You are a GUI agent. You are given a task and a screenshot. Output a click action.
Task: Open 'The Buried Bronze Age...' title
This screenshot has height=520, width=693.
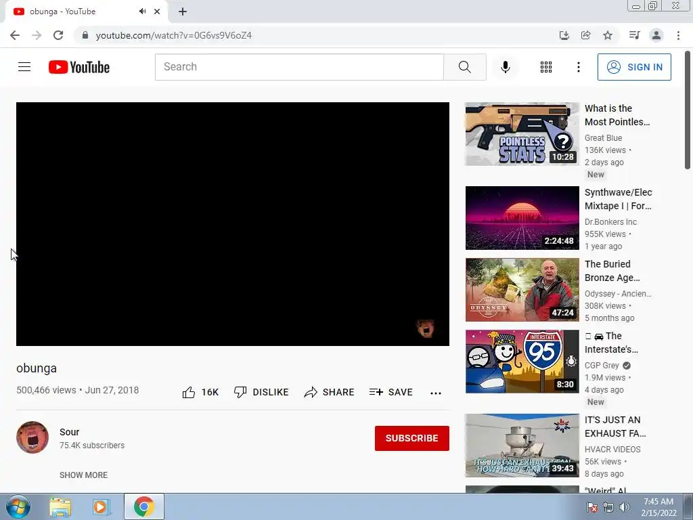click(x=612, y=271)
